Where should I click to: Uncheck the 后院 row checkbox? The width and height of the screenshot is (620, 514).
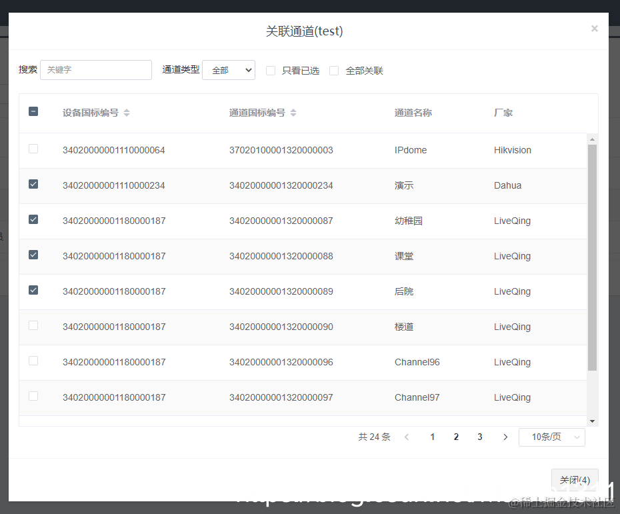[x=33, y=290]
